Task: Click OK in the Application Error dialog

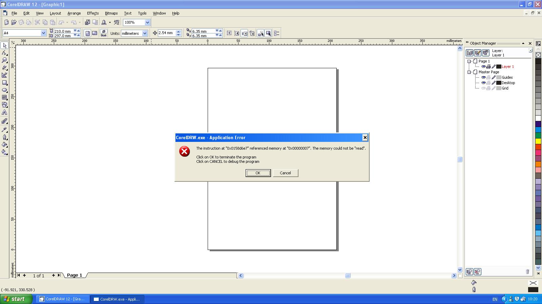Action: [258, 173]
